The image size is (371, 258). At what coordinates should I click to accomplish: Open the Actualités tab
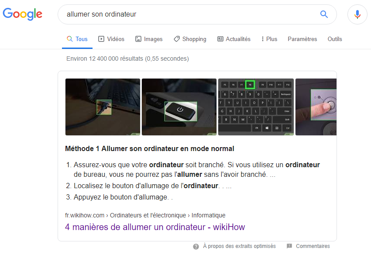tap(234, 39)
